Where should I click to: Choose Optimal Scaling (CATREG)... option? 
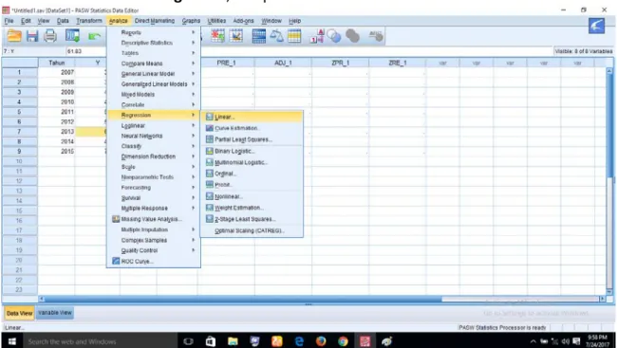252,230
